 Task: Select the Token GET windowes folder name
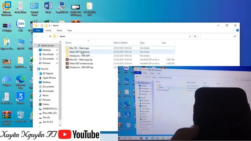79,52
